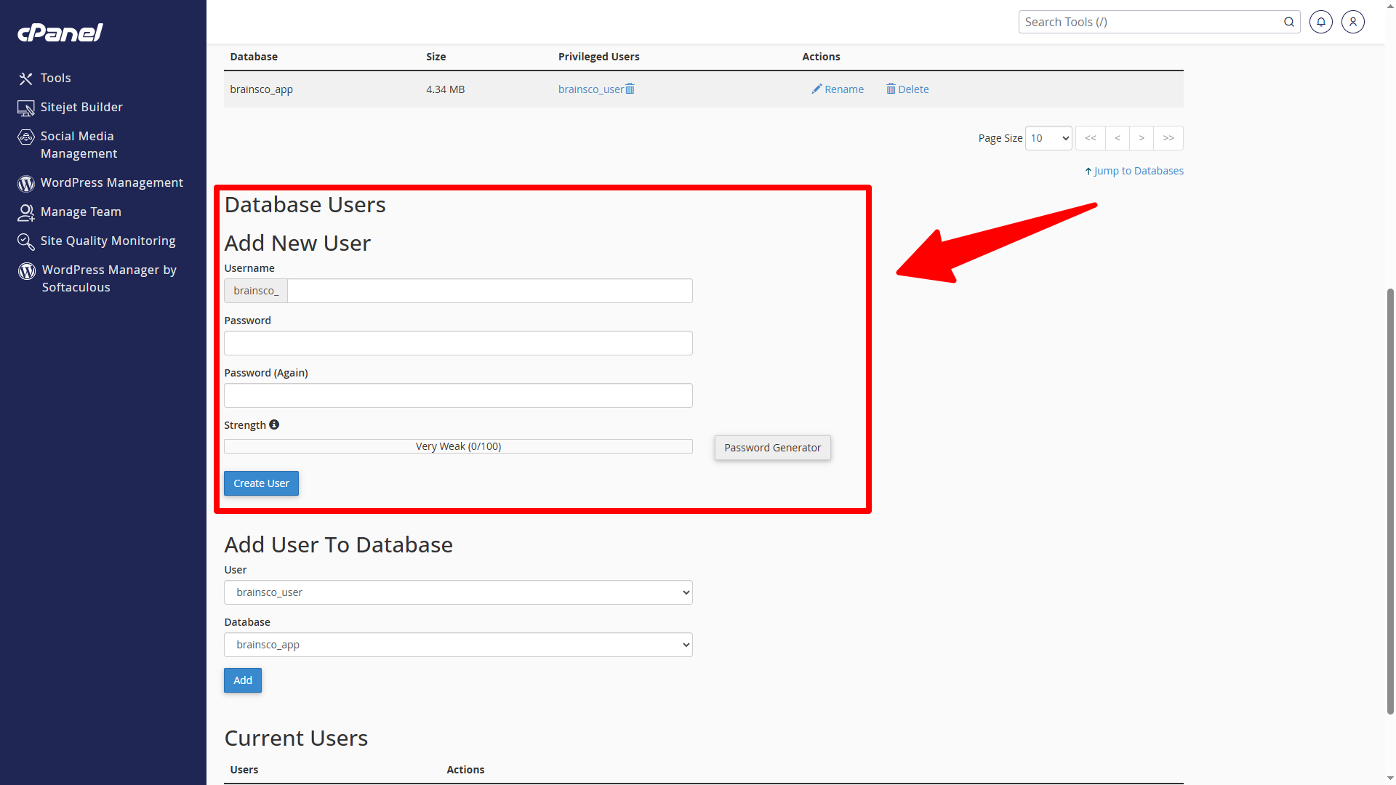Click the Password input field
This screenshot has width=1396, height=785.
point(458,343)
